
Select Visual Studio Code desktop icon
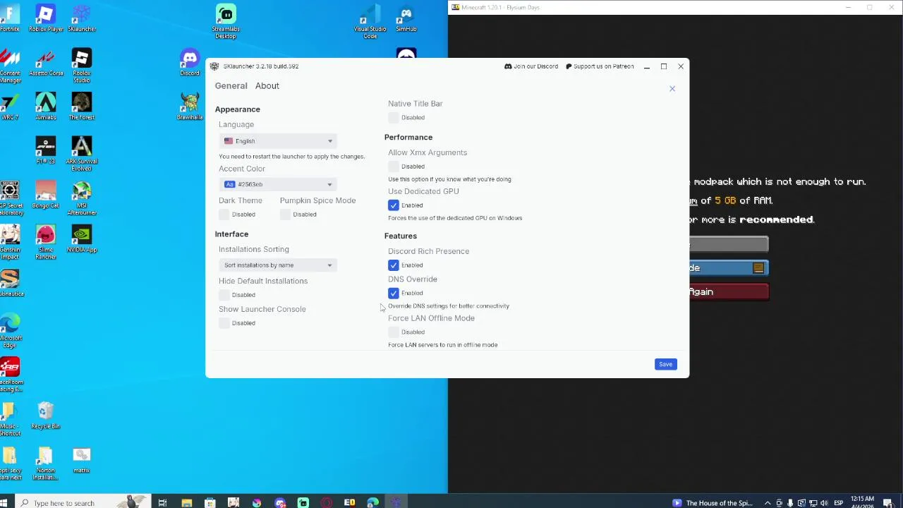(370, 21)
